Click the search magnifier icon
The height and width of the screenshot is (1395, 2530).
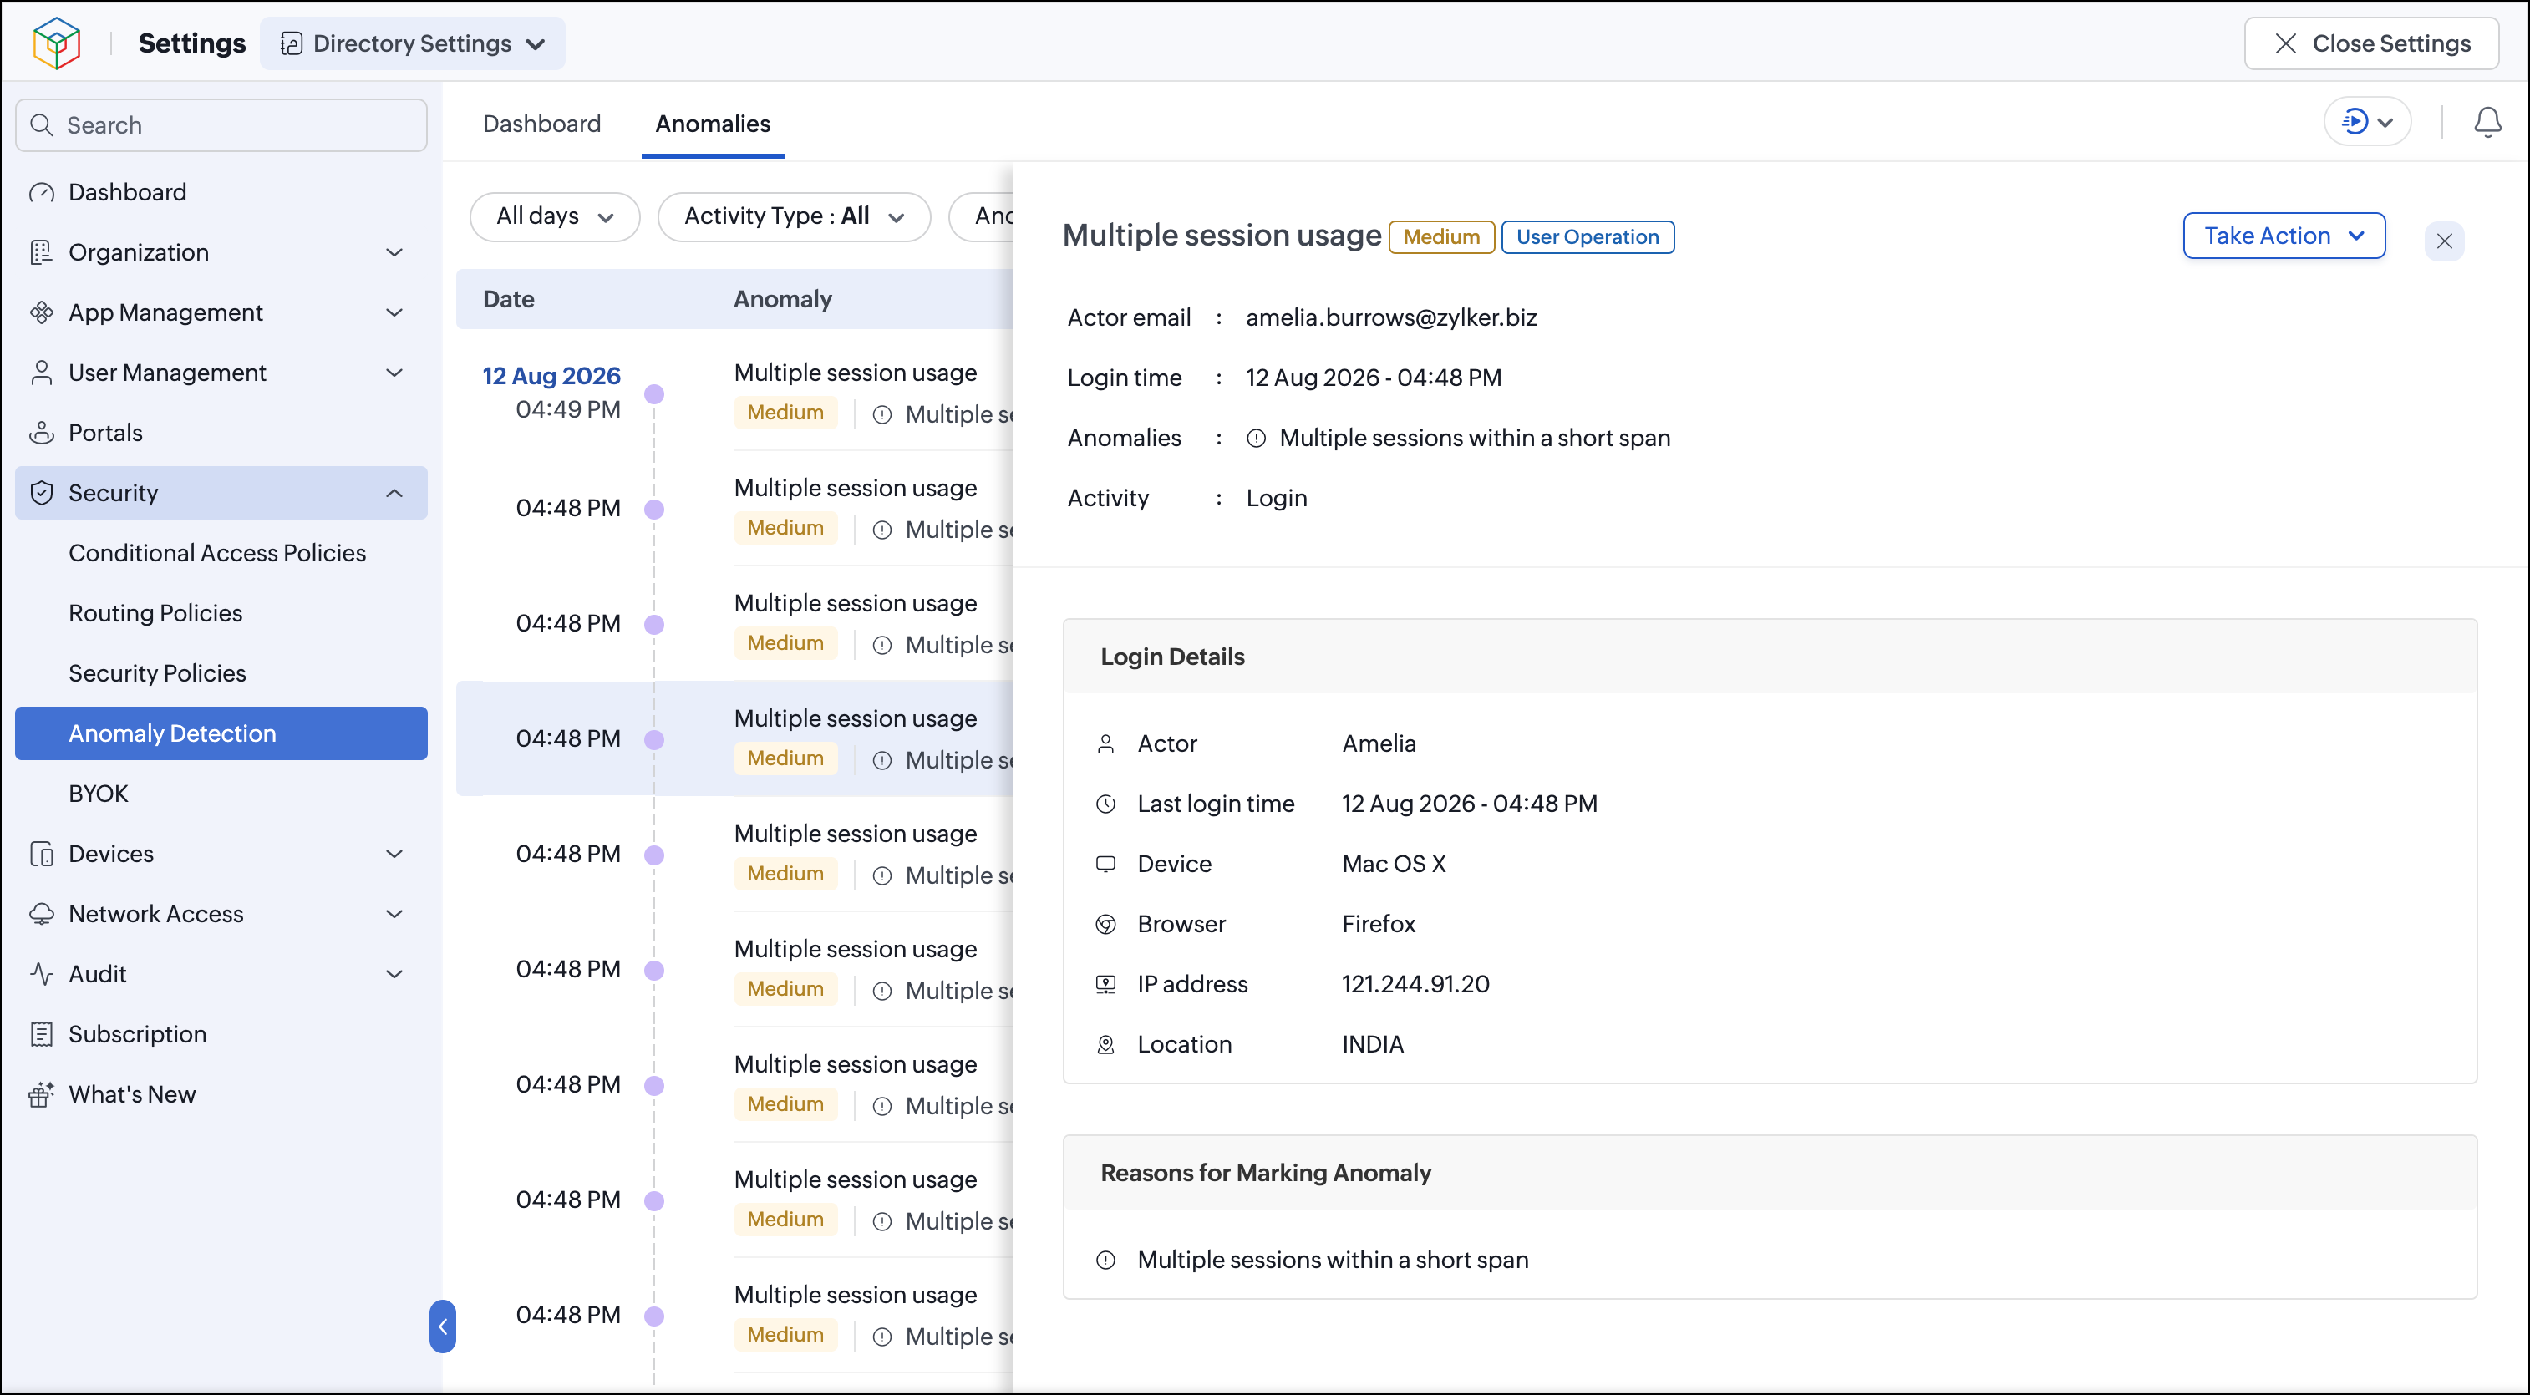pyautogui.click(x=41, y=125)
